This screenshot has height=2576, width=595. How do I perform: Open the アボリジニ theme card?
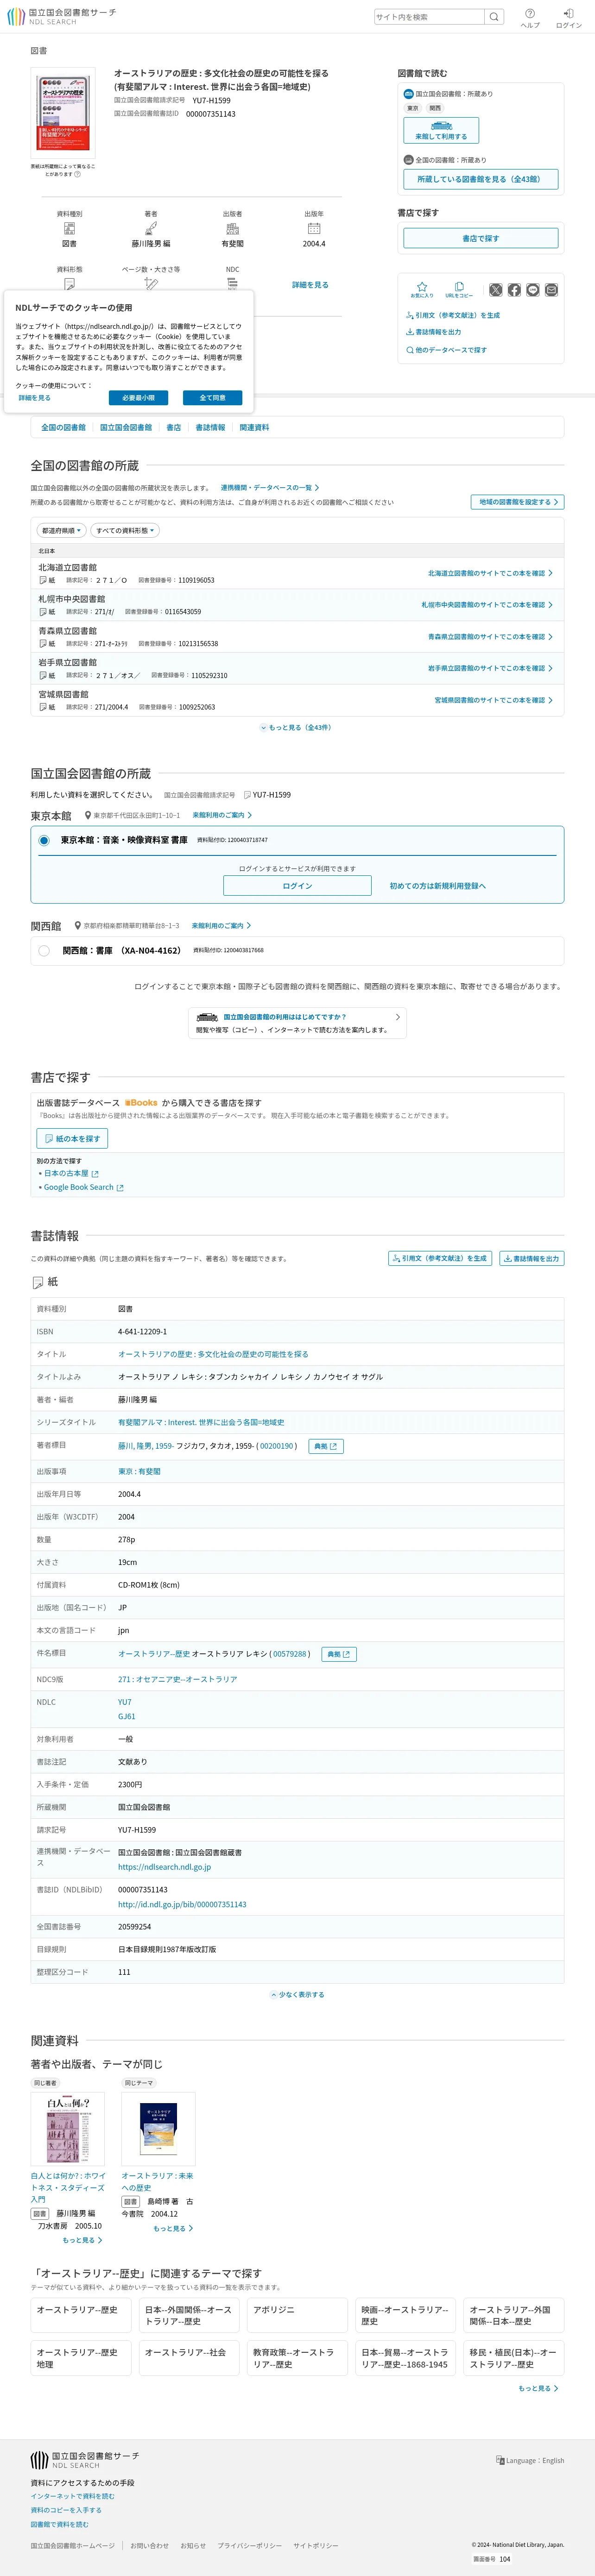click(298, 2315)
